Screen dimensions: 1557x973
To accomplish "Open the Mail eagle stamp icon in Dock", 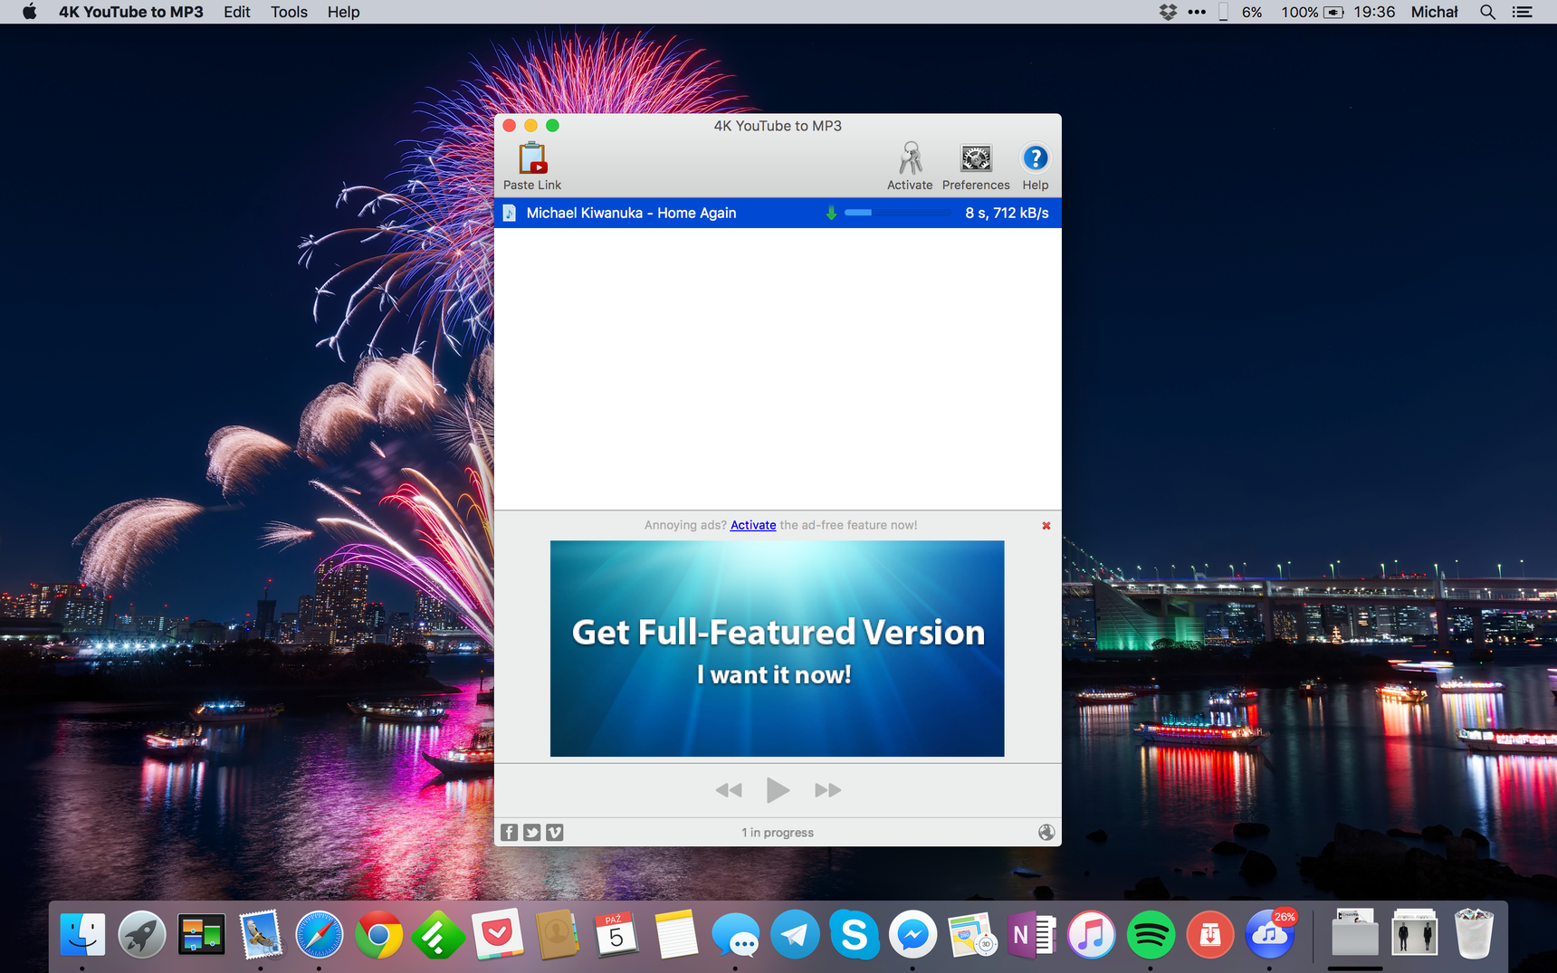I will (261, 935).
